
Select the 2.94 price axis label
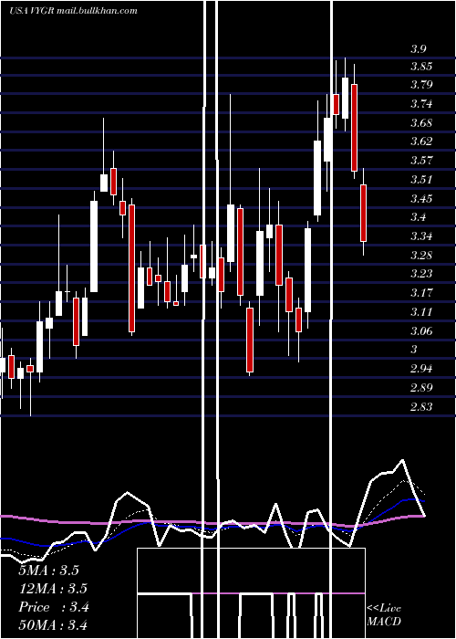pyautogui.click(x=421, y=369)
